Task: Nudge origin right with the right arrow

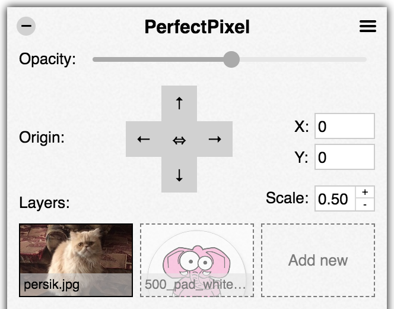Action: tap(215, 139)
